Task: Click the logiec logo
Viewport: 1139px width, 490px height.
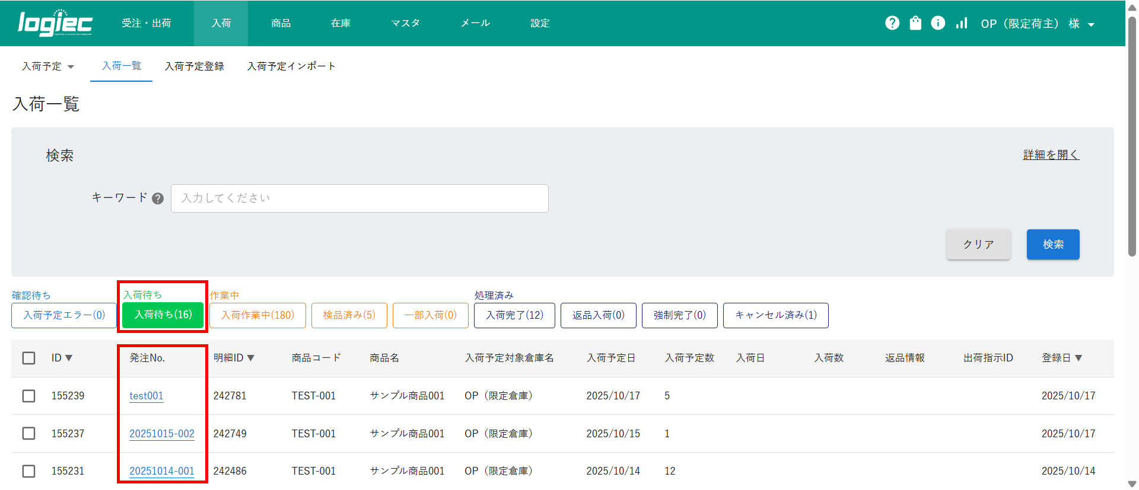Action: 55,23
